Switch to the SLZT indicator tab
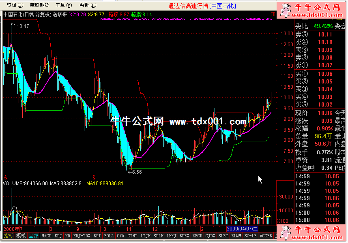 223,236
